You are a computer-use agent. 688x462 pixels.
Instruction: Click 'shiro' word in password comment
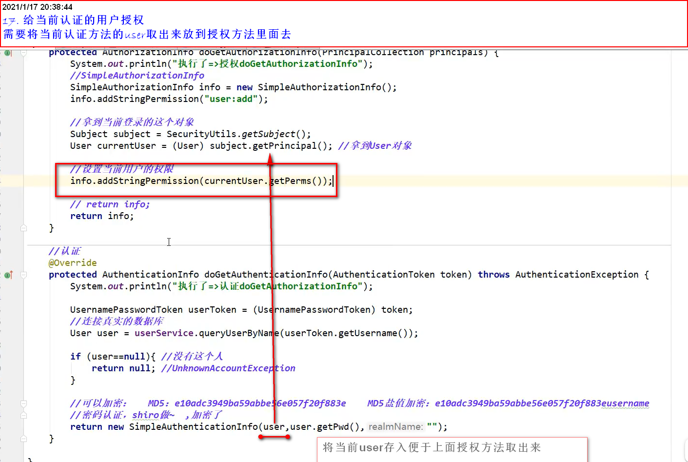point(145,415)
